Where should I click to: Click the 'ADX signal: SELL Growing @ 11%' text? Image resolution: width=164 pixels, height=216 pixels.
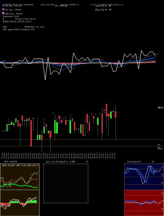click(x=18, y=29)
